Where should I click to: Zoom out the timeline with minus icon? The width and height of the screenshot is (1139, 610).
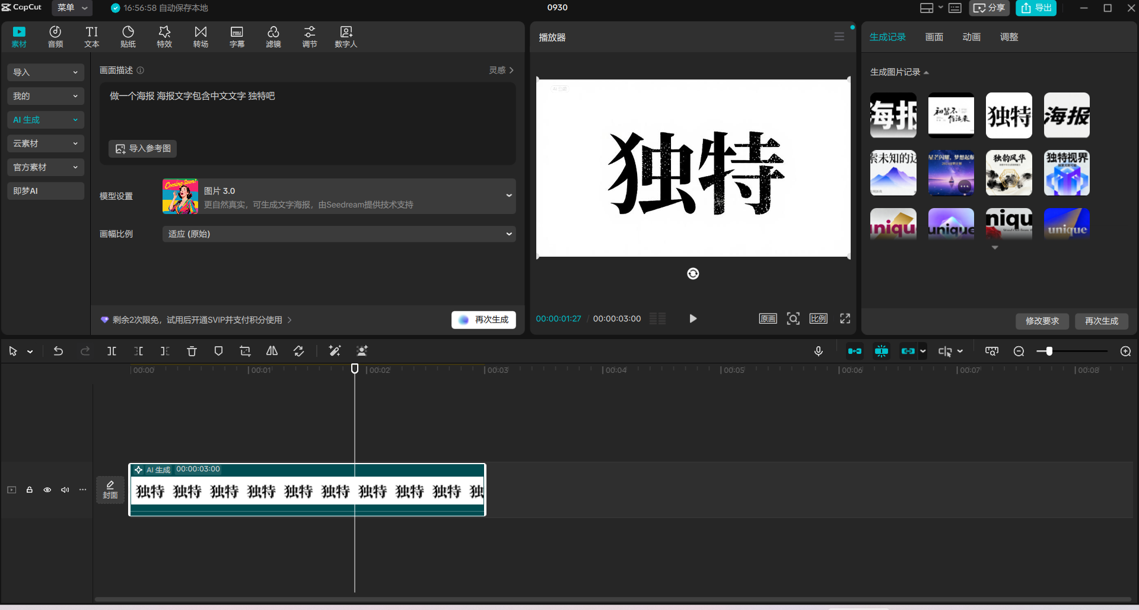(x=1019, y=351)
